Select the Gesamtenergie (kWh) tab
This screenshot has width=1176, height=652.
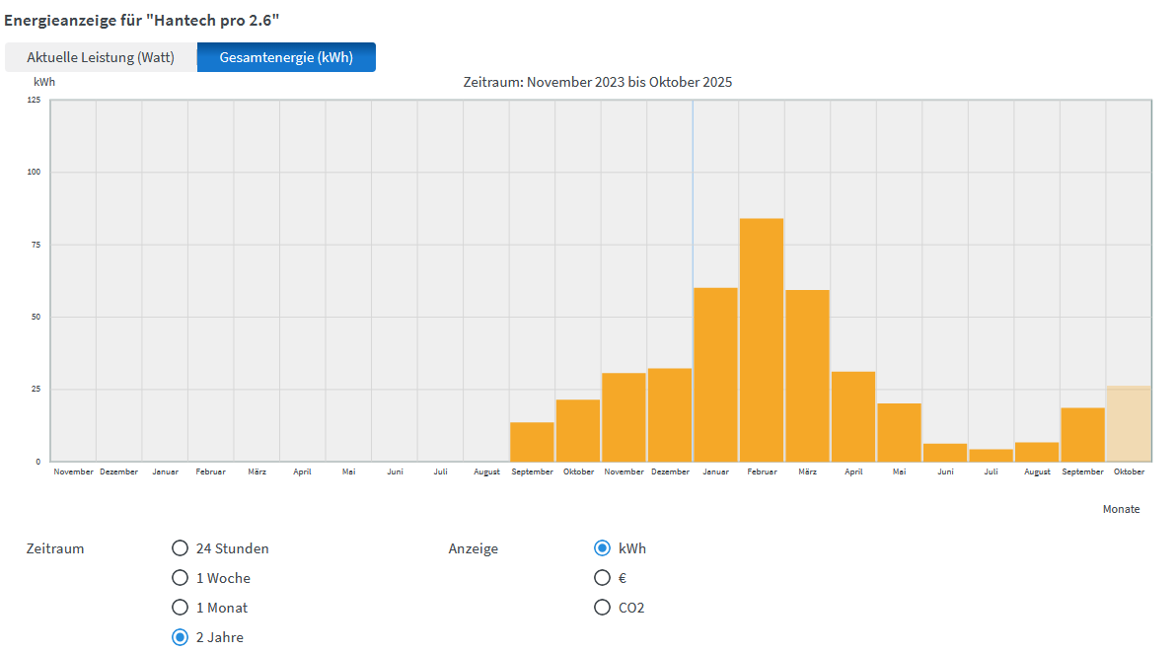(x=286, y=57)
